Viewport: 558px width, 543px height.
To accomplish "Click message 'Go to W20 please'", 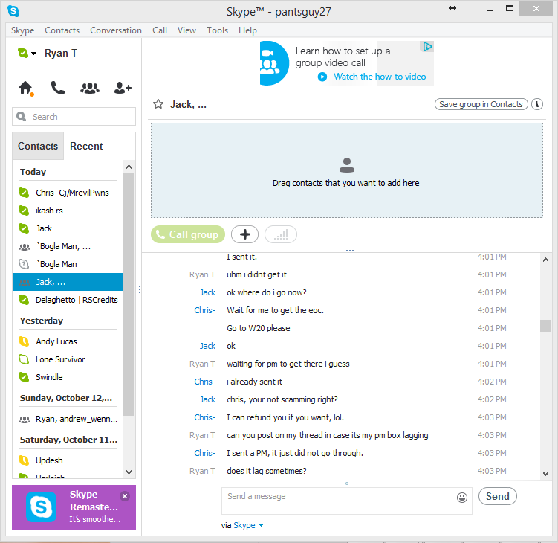I will pyautogui.click(x=259, y=328).
